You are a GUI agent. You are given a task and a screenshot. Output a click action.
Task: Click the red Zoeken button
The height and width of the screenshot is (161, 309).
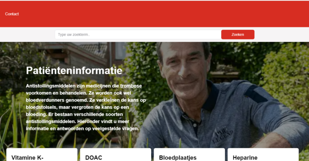pyautogui.click(x=238, y=35)
